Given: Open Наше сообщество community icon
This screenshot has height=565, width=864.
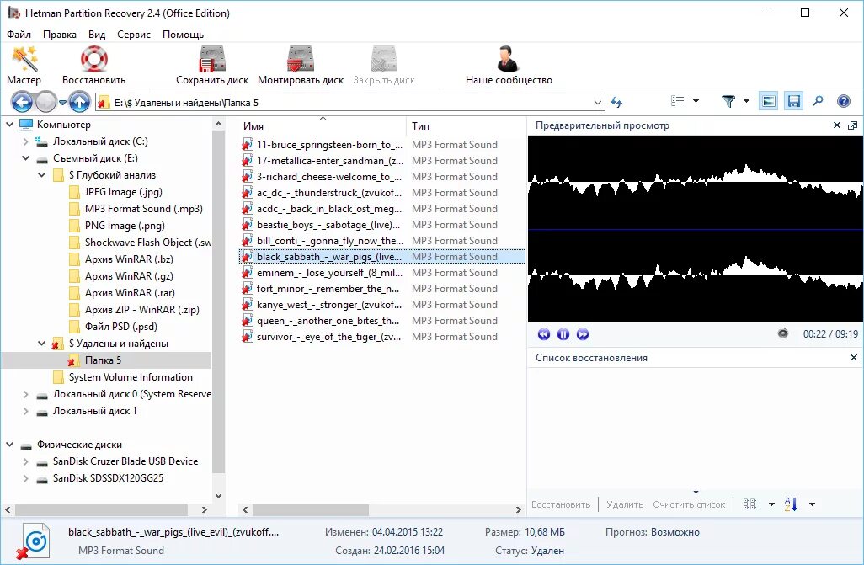Looking at the screenshot, I should [508, 60].
